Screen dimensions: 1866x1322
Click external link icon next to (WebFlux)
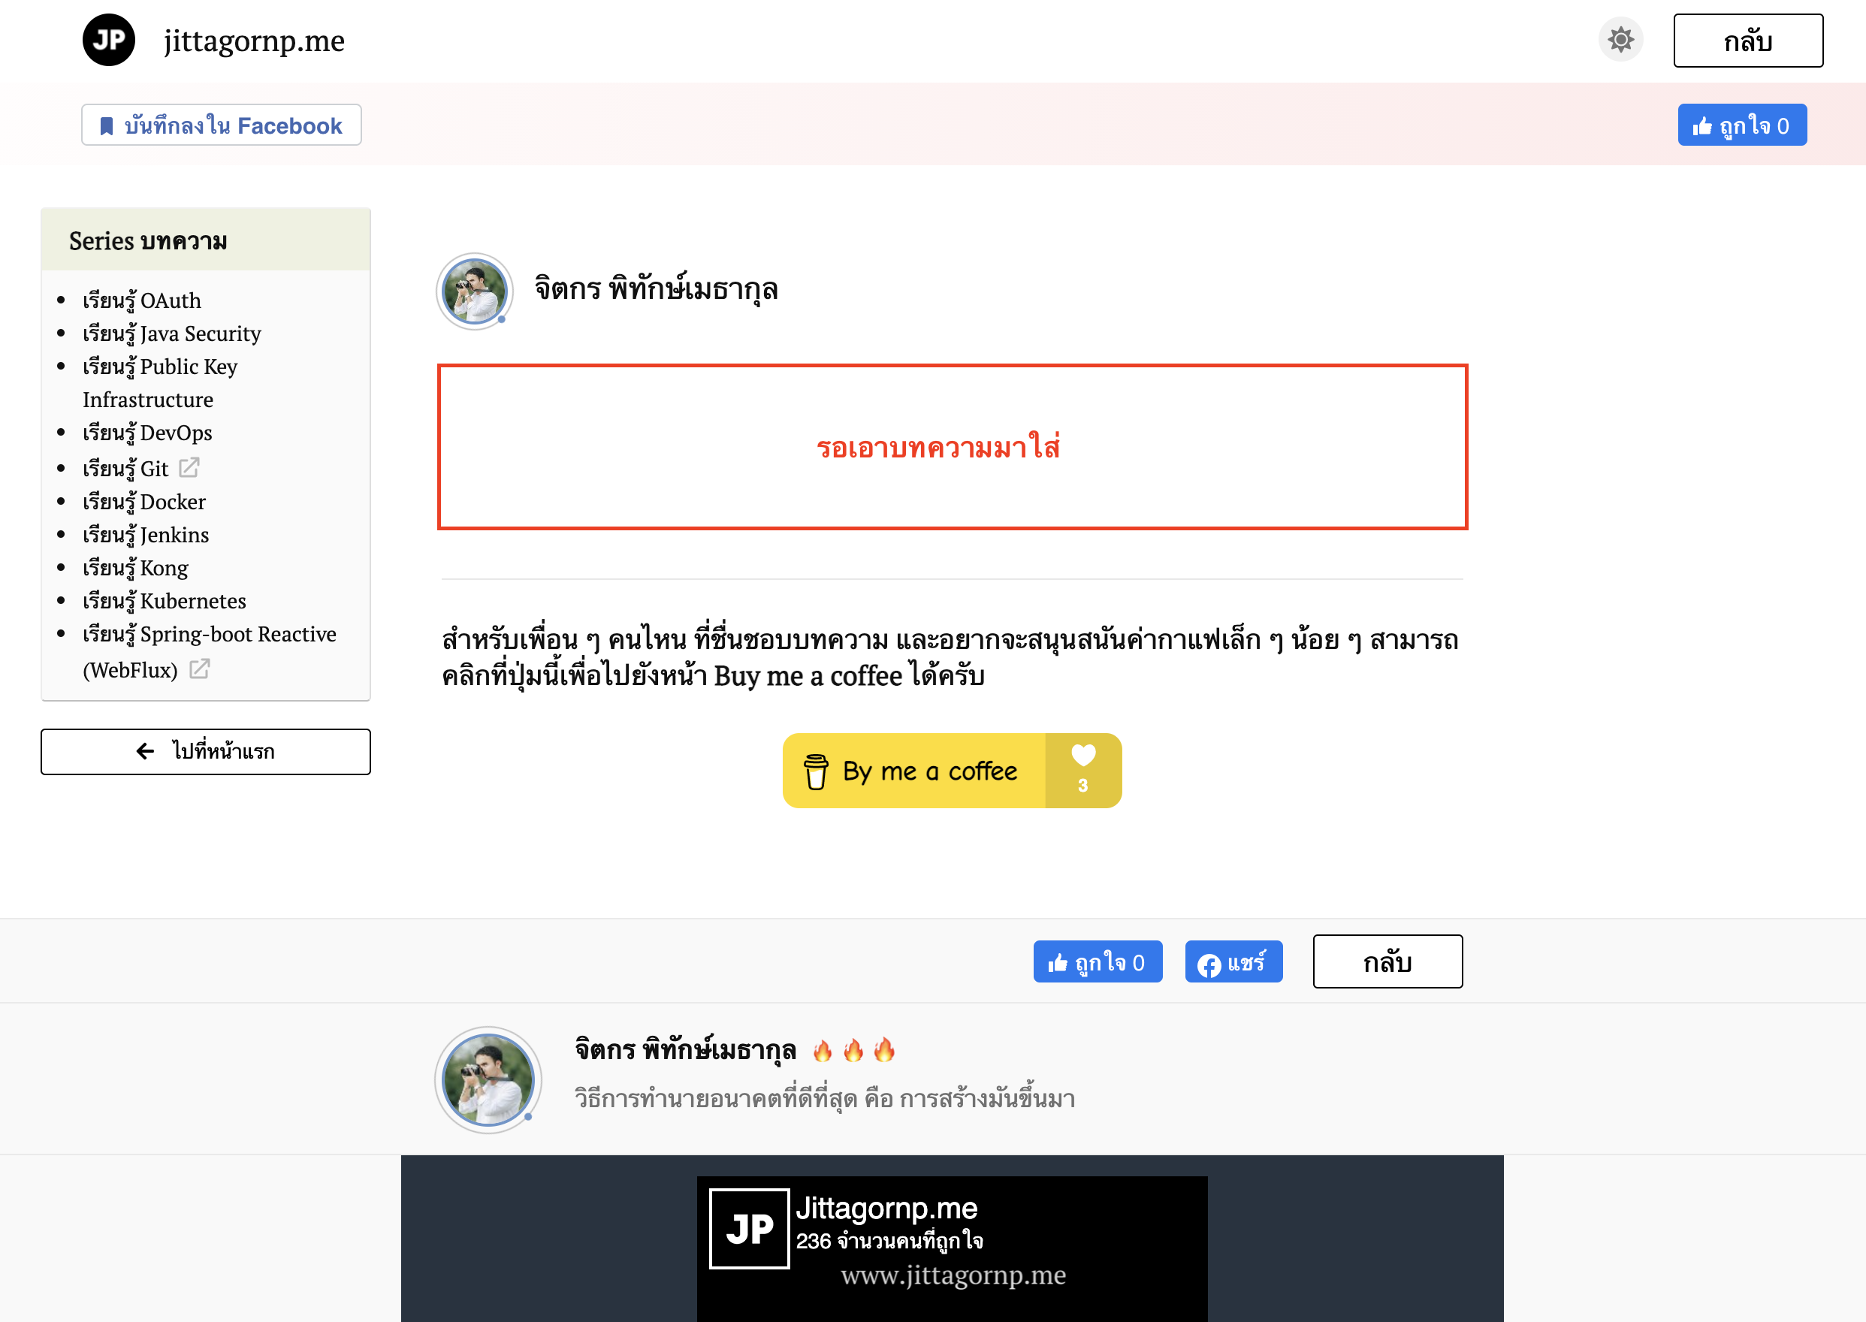(x=200, y=669)
